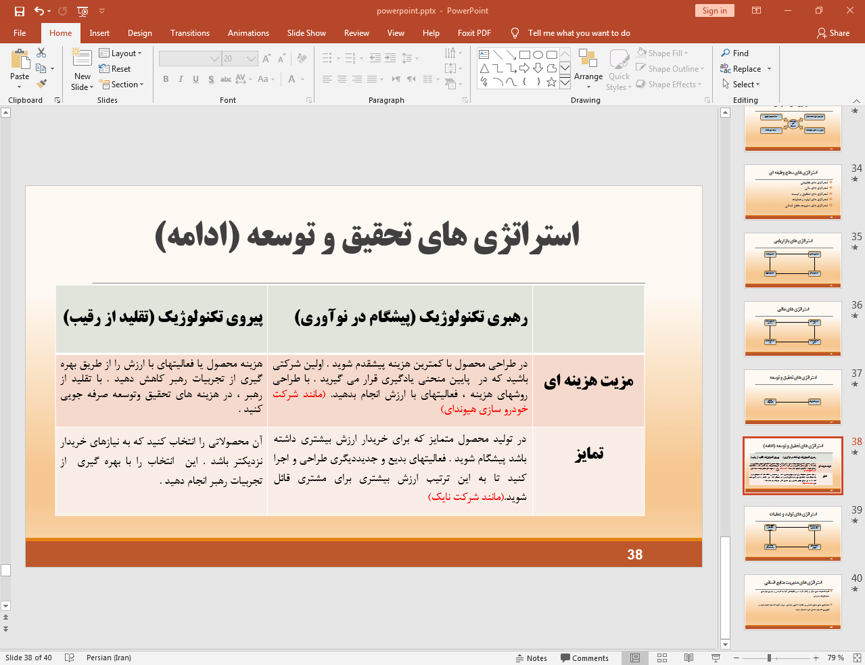The image size is (865, 665).
Task: Switch to the Slide Show tab
Action: pos(306,32)
